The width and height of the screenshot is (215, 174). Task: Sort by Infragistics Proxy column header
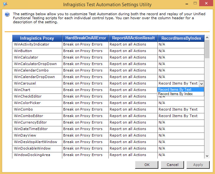37,38
